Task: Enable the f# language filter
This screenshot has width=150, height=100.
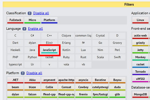Action: click(83, 43)
